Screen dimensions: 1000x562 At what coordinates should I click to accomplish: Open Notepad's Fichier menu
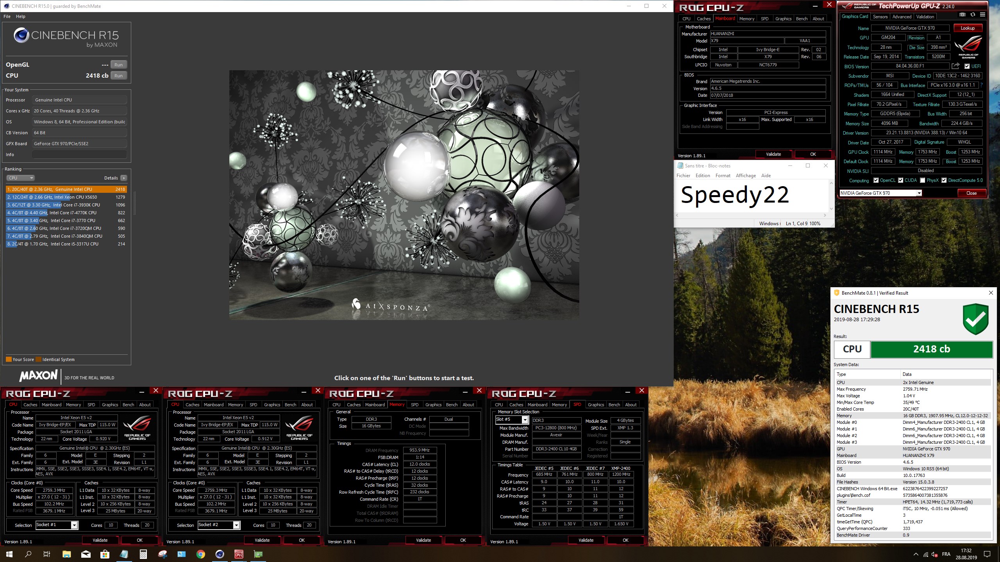(683, 176)
